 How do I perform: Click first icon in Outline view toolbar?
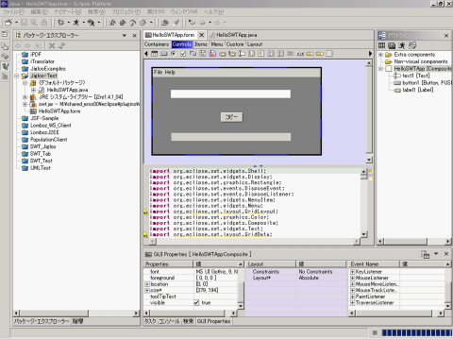click(x=381, y=45)
